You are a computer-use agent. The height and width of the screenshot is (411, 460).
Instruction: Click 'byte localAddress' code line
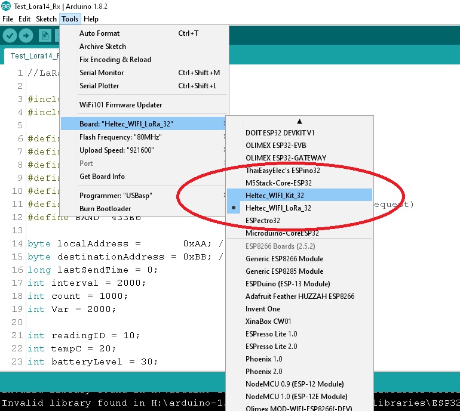125,244
